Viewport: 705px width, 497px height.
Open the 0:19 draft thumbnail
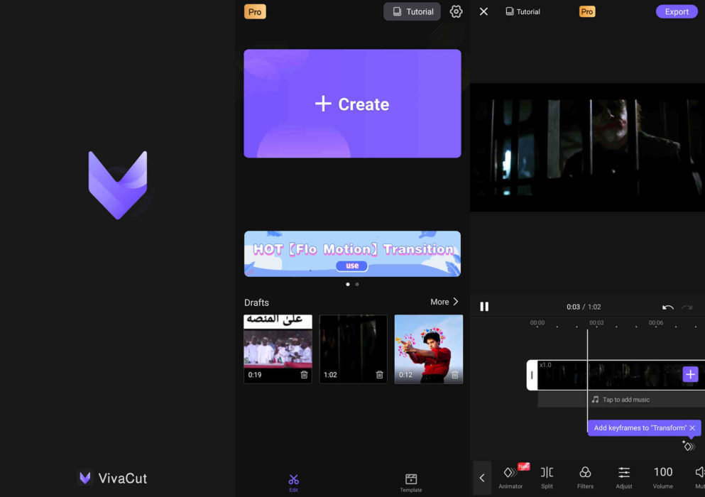(278, 348)
